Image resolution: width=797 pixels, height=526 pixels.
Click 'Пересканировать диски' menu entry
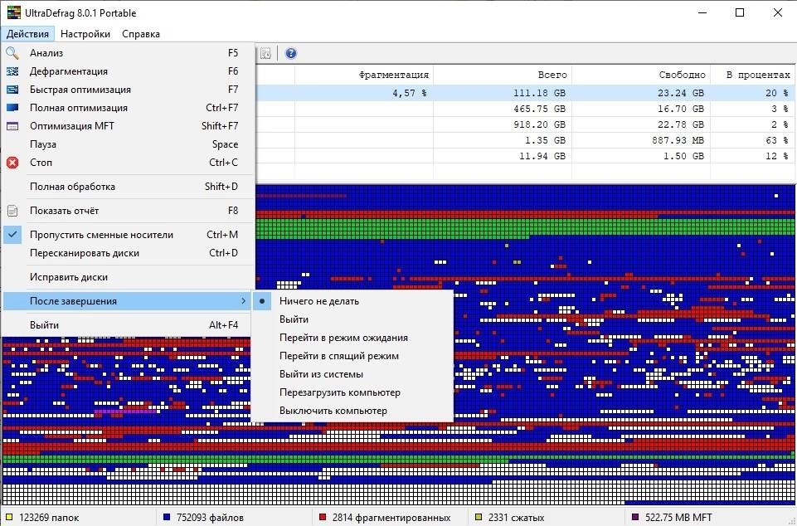pos(127,253)
